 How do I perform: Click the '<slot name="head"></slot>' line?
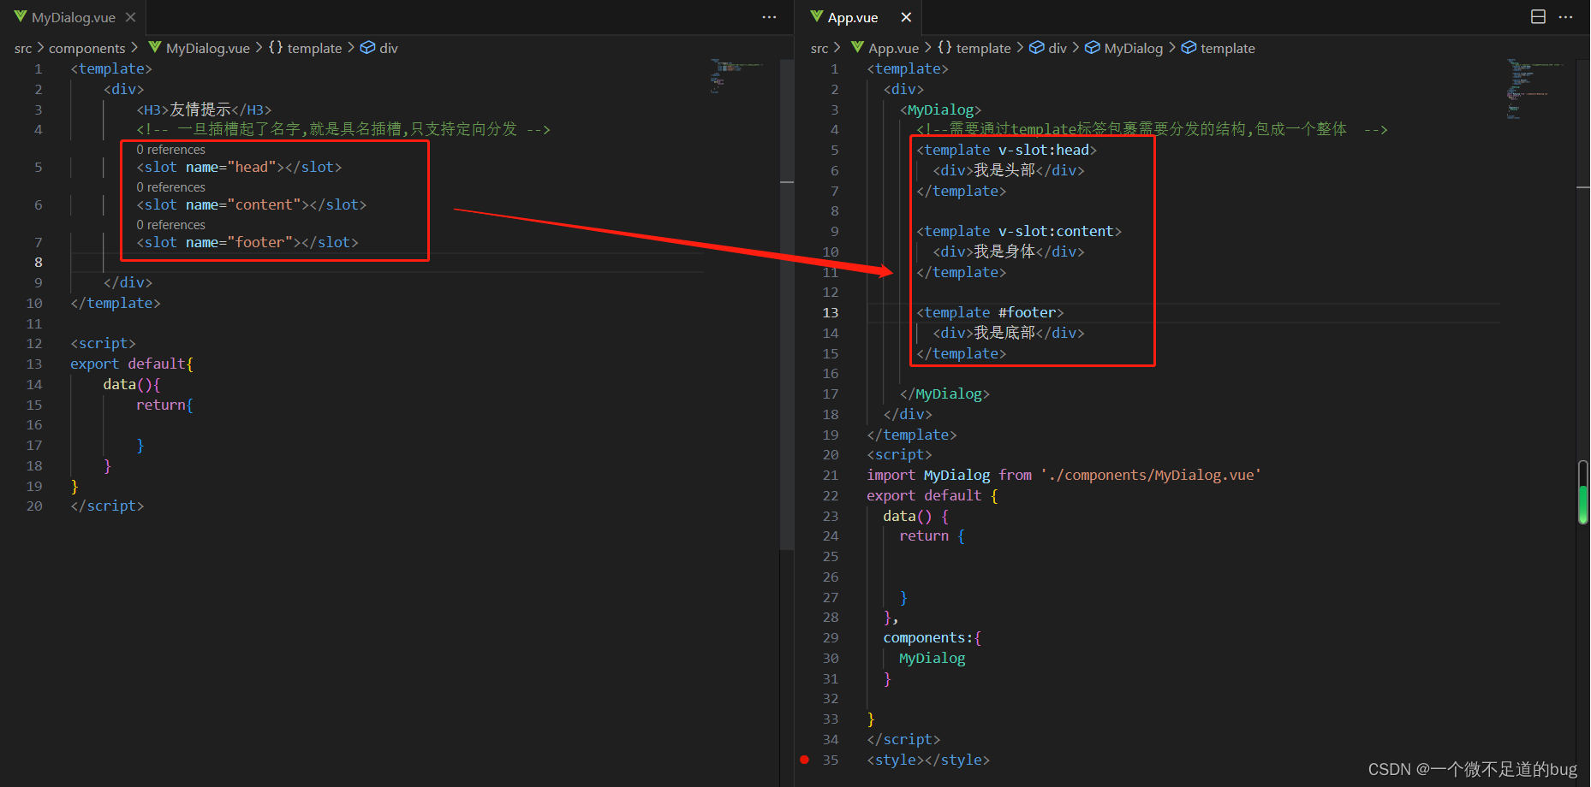(239, 168)
